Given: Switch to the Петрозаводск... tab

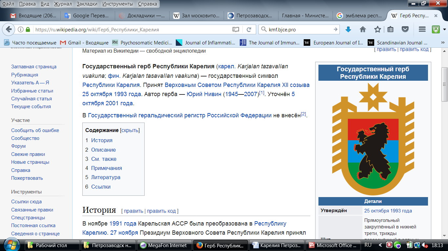Looking at the screenshot, I should tap(251, 15).
